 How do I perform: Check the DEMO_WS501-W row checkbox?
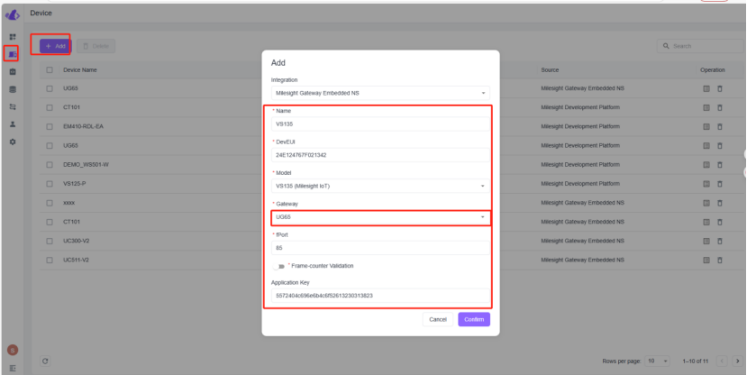coord(50,165)
